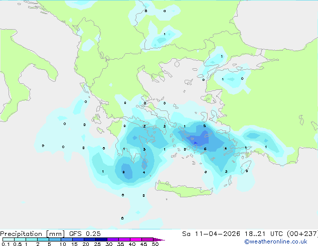Screen dimensions: 318x246
Task: Pick the 15–20 mm legend color swatch
Action: tap(78, 239)
